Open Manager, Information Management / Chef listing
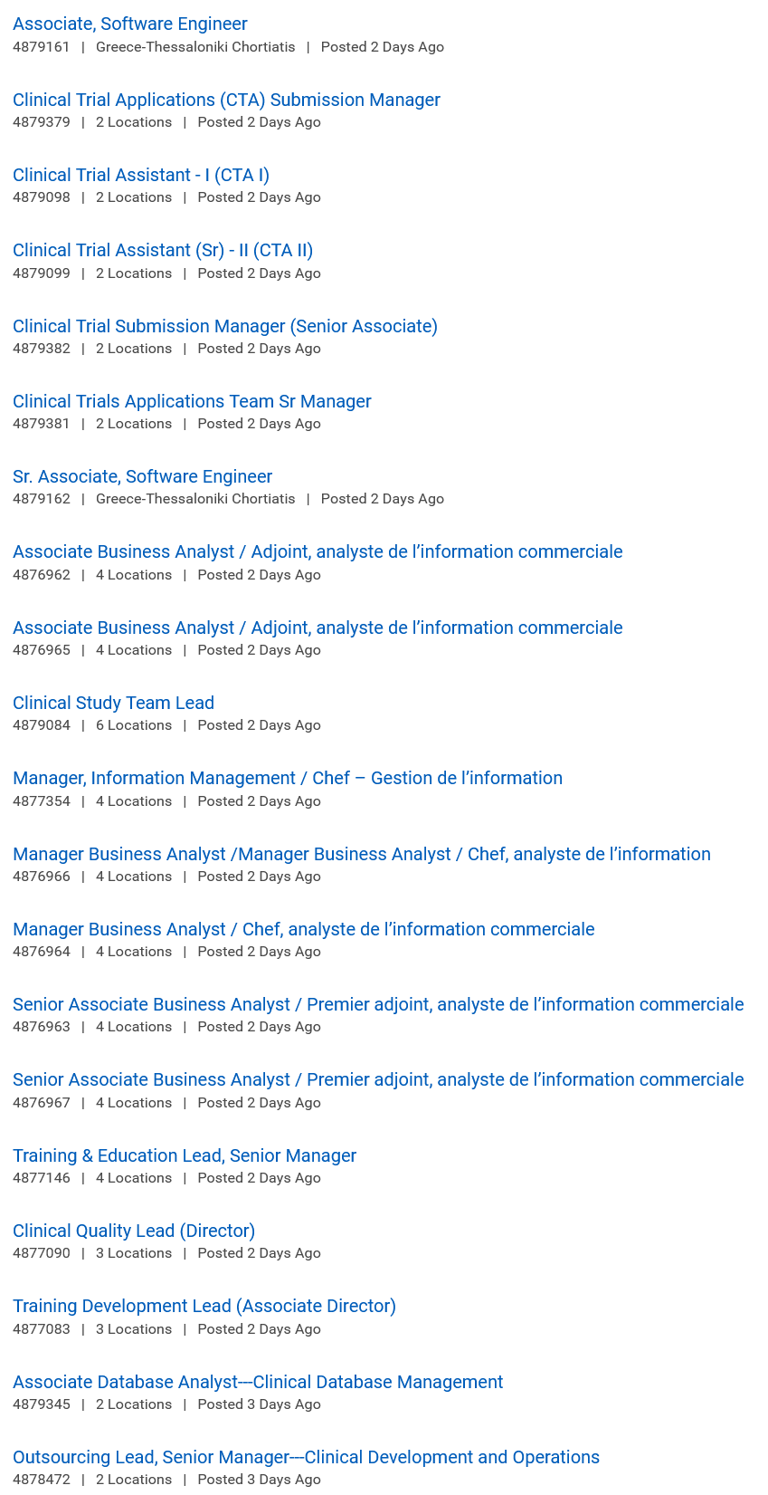768x1495 pixels. [288, 779]
